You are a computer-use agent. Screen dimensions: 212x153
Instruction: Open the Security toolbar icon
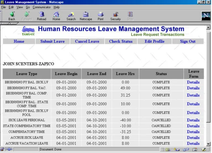tap(115, 16)
